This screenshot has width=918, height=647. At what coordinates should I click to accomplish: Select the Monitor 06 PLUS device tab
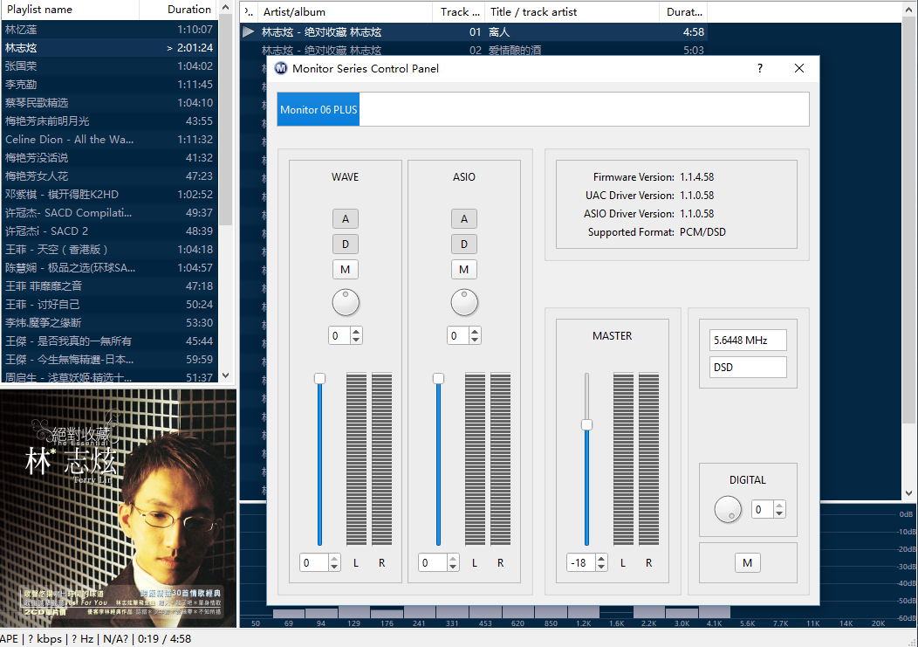(319, 110)
